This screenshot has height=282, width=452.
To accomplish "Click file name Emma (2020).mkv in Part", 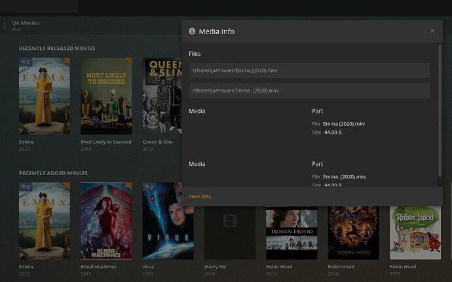I will point(344,124).
